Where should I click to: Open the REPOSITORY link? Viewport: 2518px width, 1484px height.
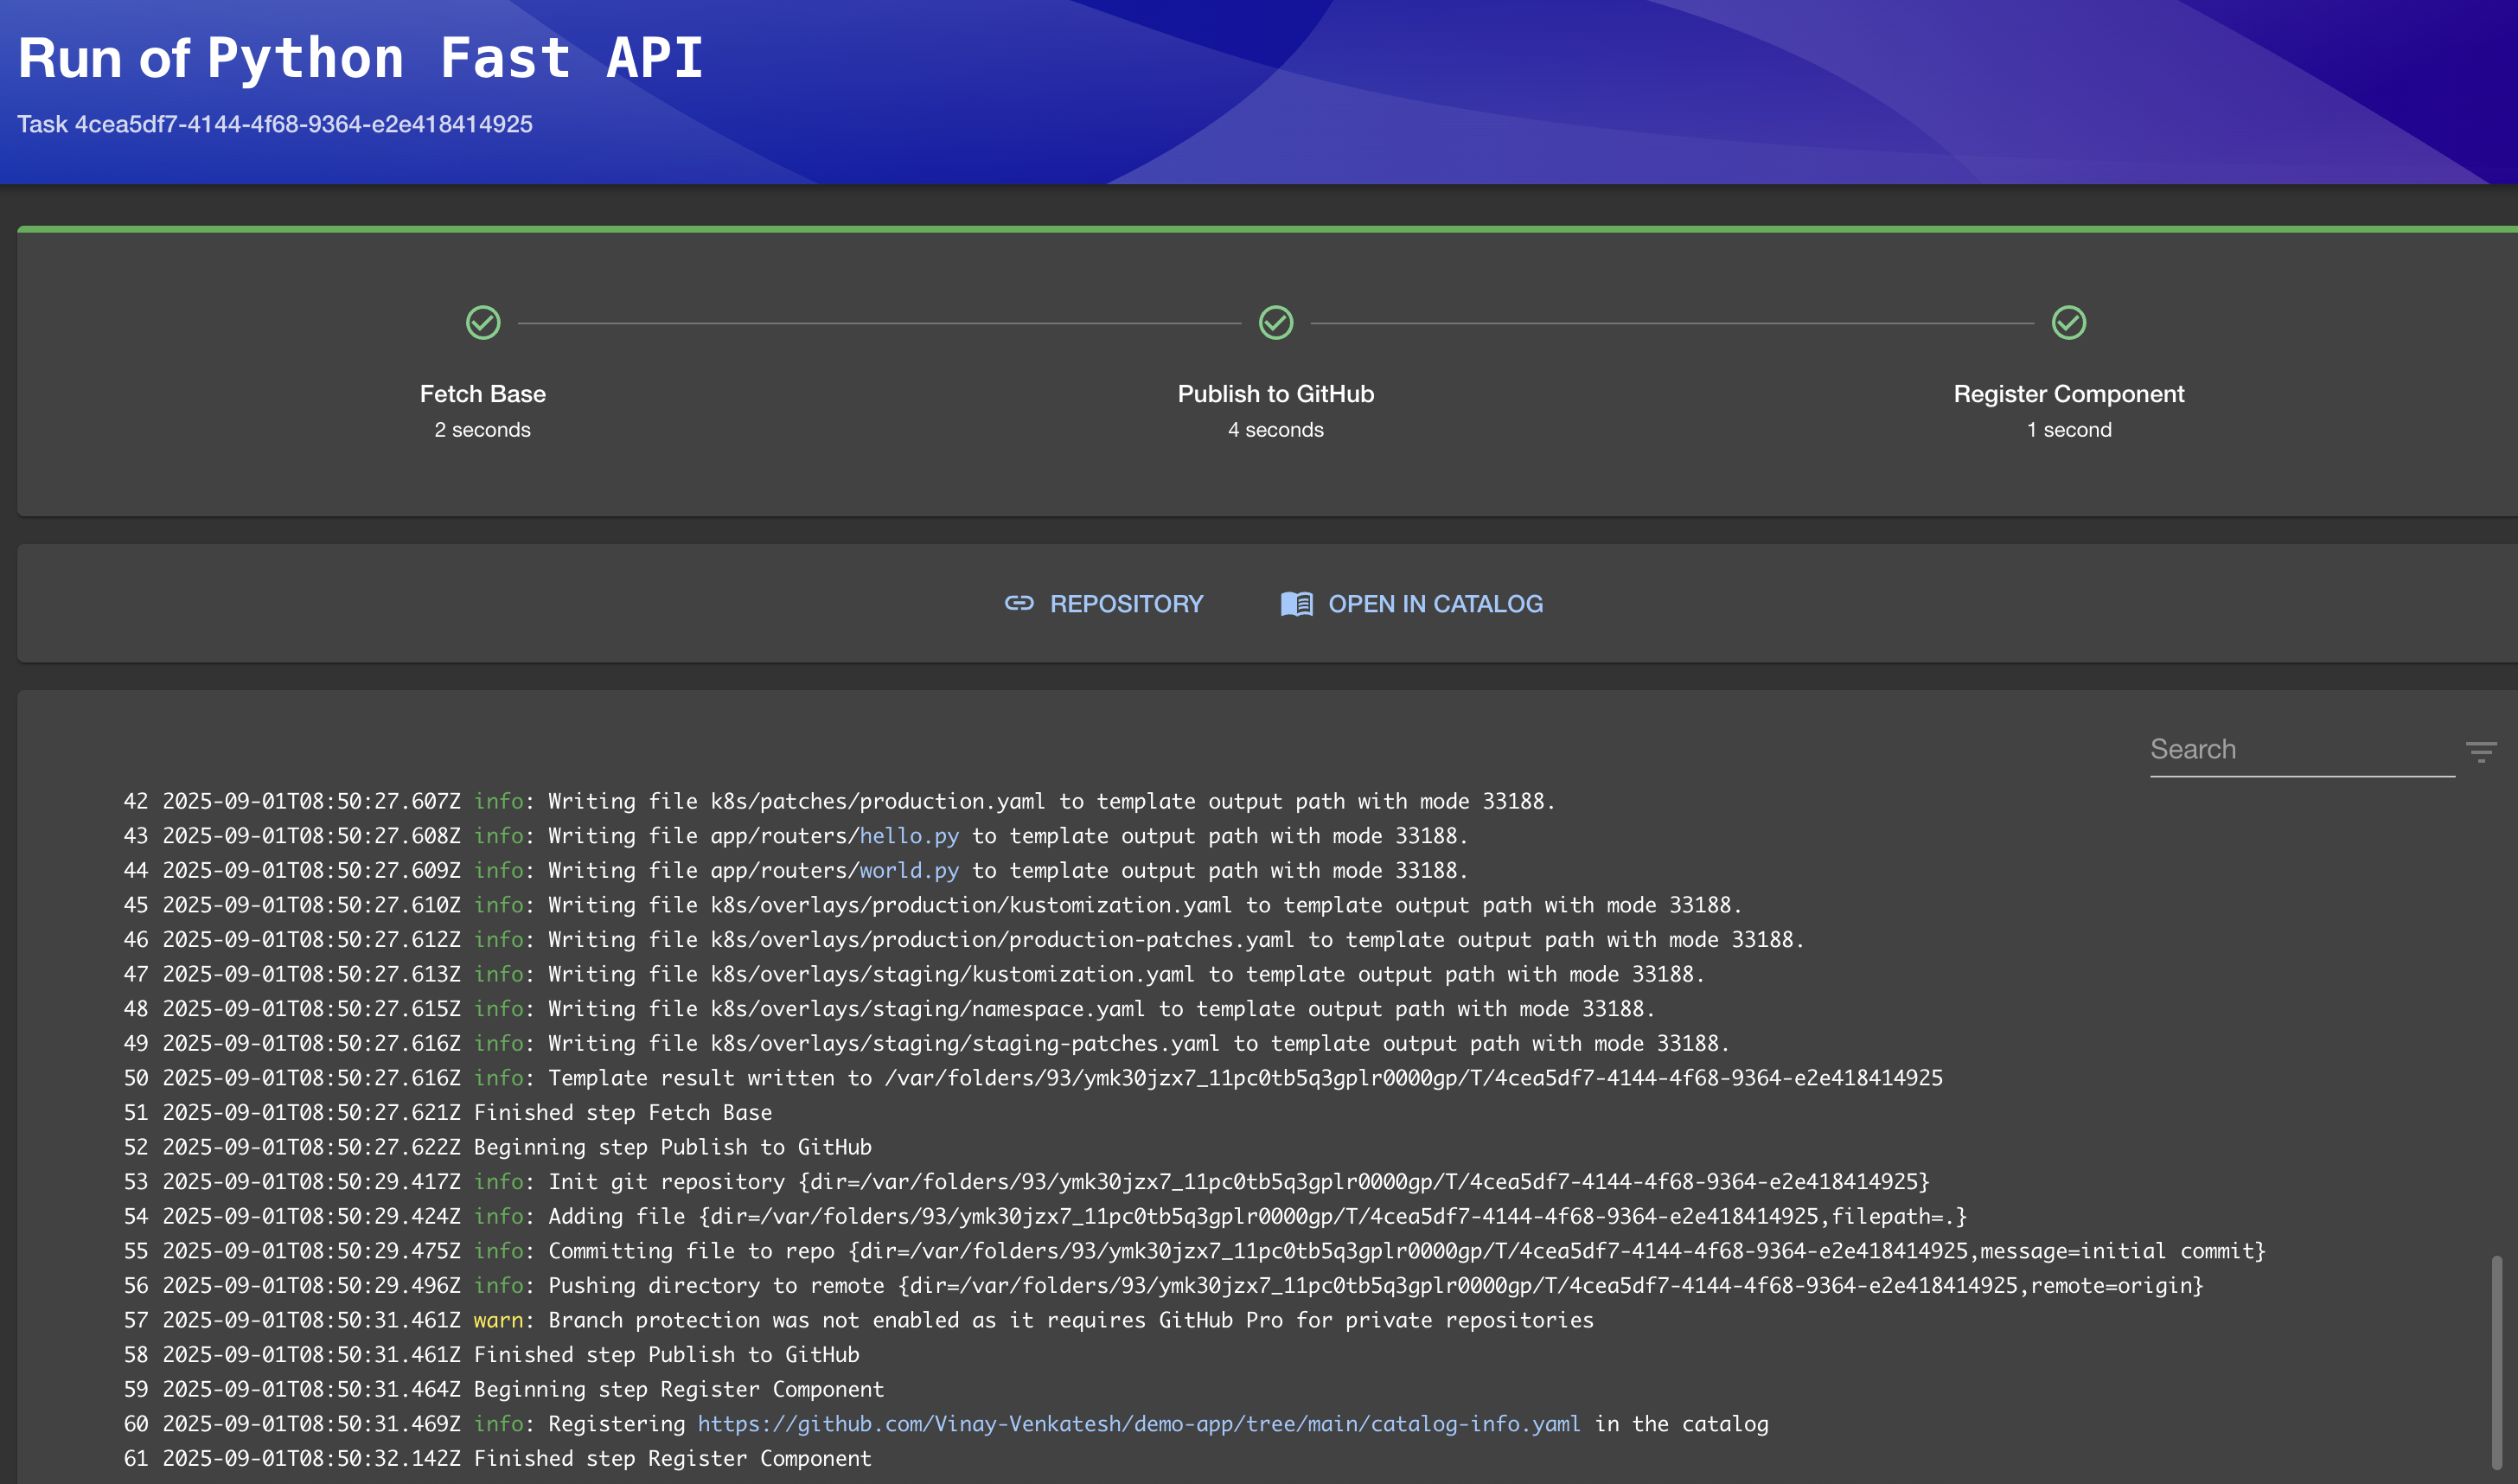tap(1126, 604)
